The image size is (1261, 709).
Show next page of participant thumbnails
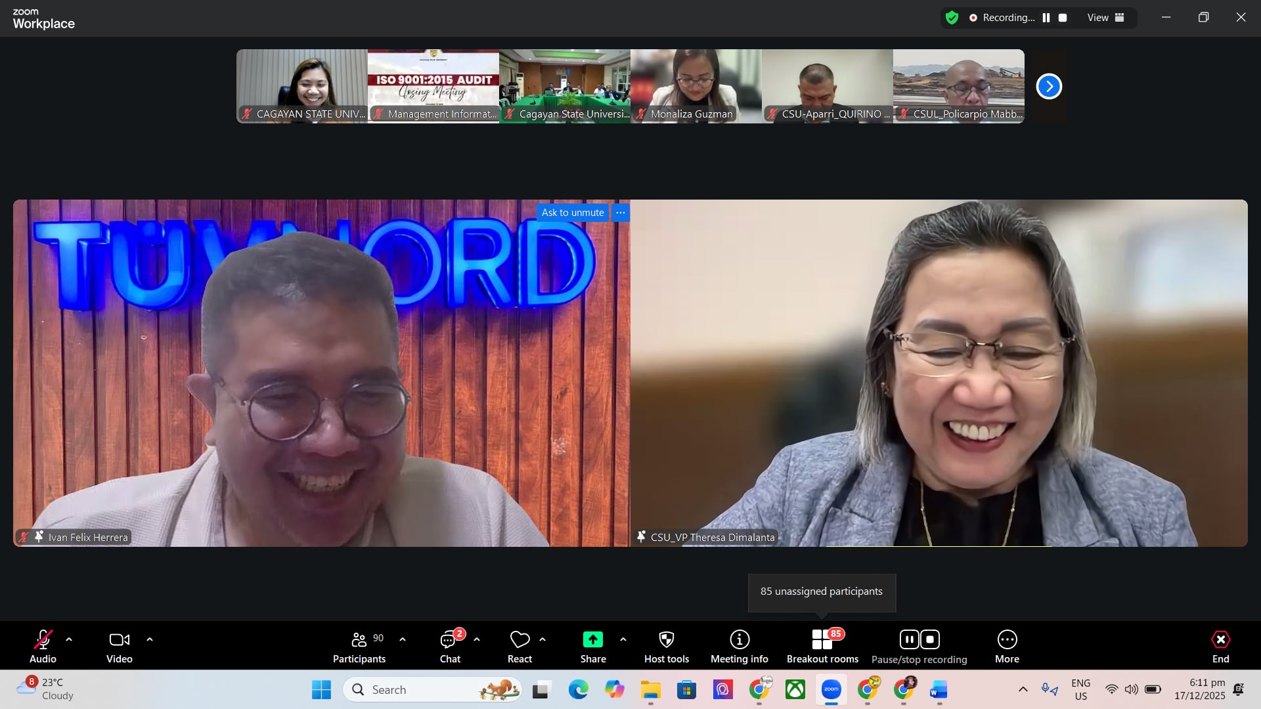(x=1049, y=87)
